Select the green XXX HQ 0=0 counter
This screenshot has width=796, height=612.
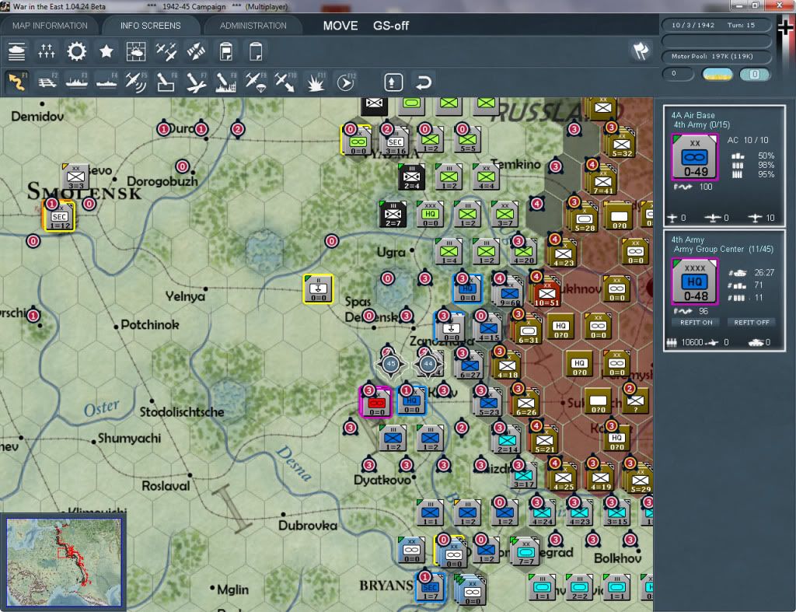[x=430, y=214]
